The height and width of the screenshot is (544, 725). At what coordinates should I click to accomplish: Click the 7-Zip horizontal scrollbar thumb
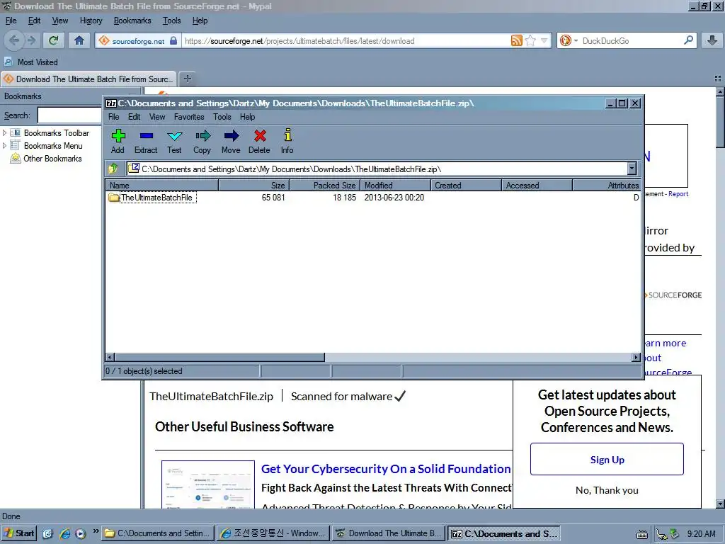click(x=219, y=357)
